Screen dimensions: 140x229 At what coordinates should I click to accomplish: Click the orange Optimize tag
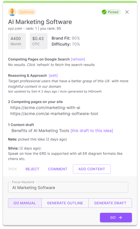(x=27, y=12)
